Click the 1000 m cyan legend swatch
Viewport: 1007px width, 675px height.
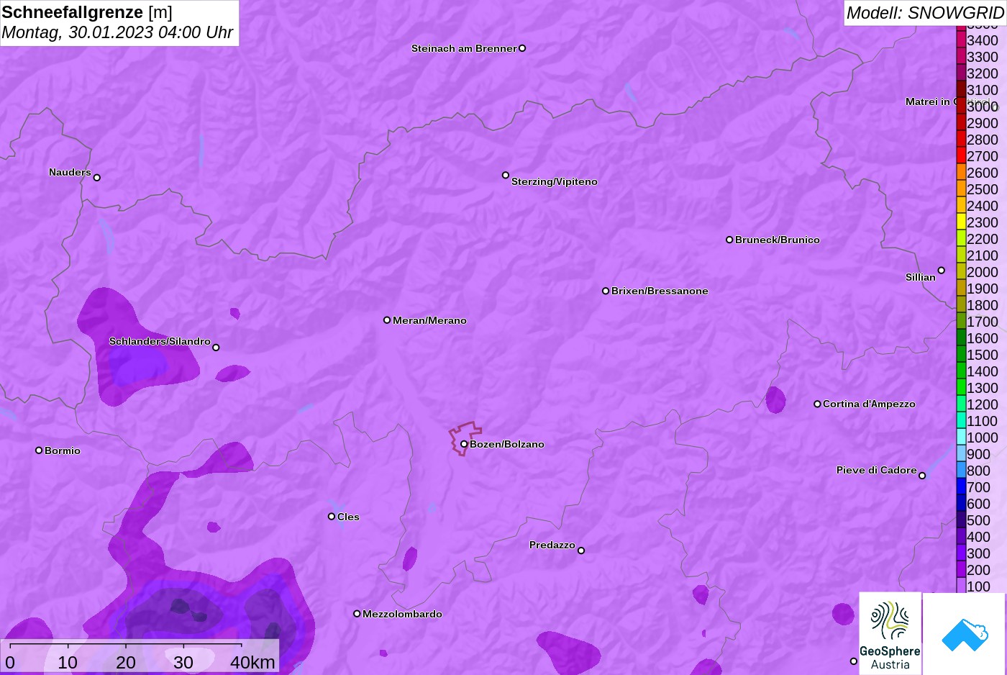(x=961, y=438)
